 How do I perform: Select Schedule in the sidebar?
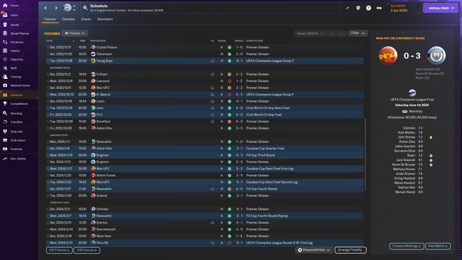[x=19, y=95]
